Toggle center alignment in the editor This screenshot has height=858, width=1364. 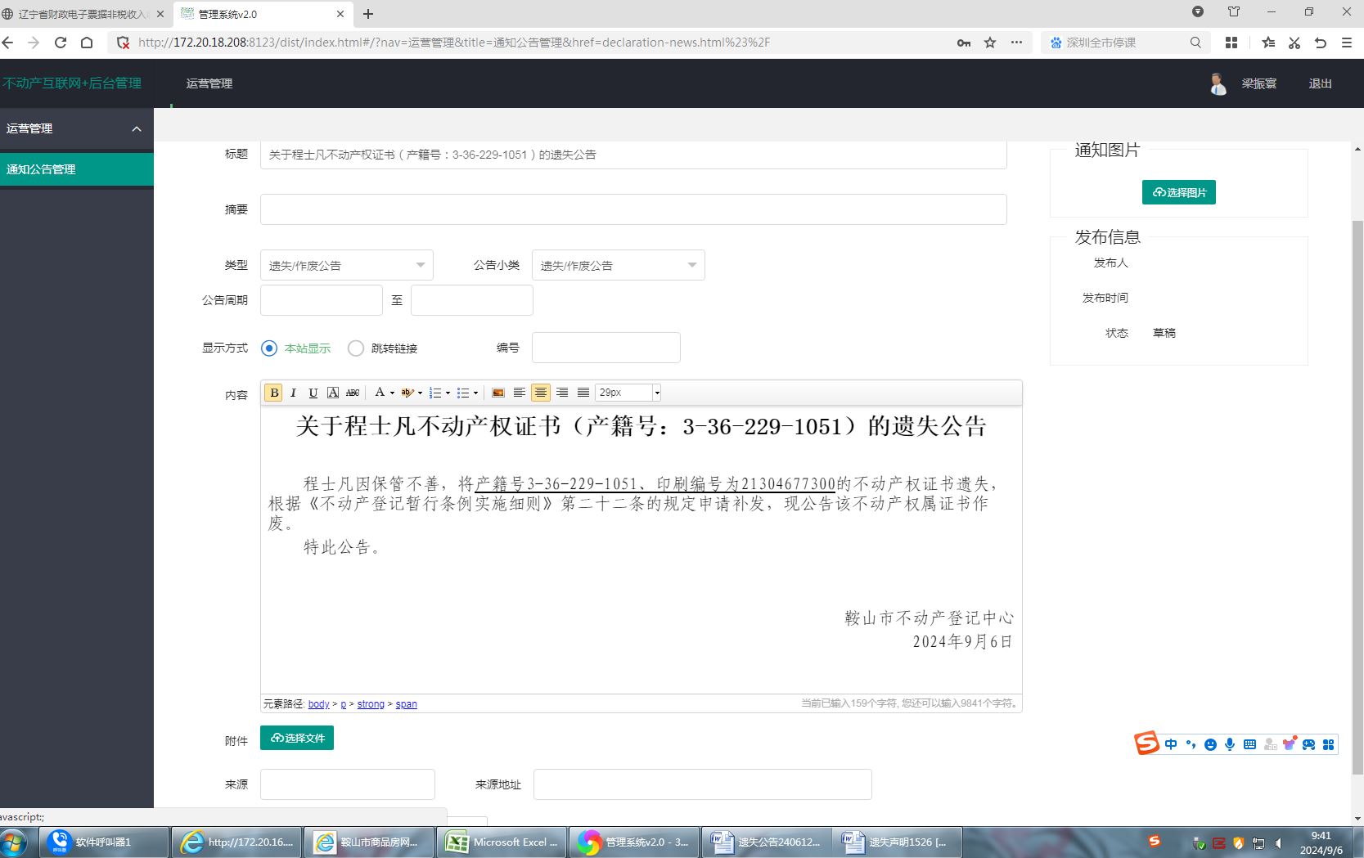pos(540,393)
